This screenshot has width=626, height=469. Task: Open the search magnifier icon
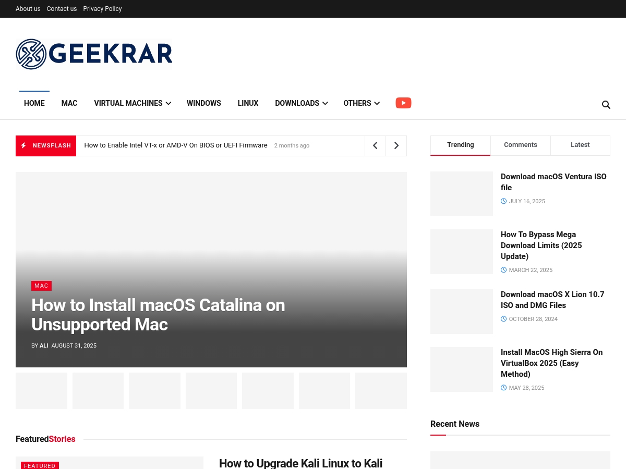coord(606,105)
